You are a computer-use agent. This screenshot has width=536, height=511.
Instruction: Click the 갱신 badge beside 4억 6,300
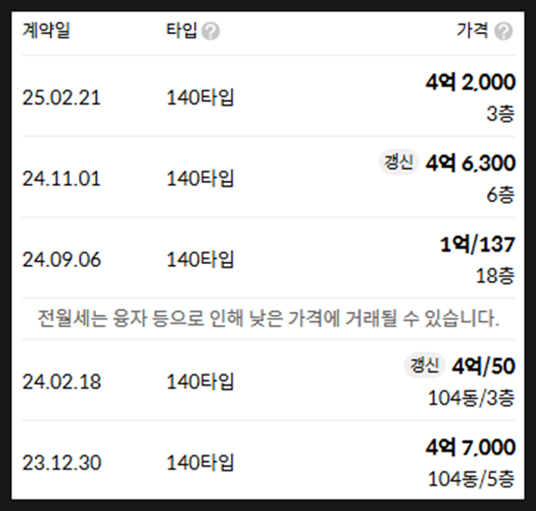point(398,162)
